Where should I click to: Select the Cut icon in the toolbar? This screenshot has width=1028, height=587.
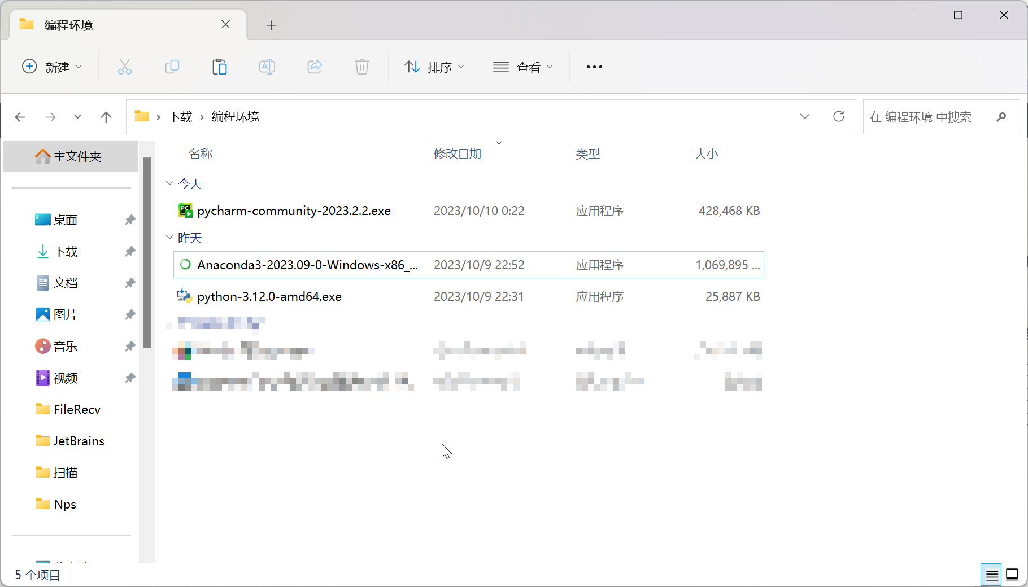pos(125,67)
